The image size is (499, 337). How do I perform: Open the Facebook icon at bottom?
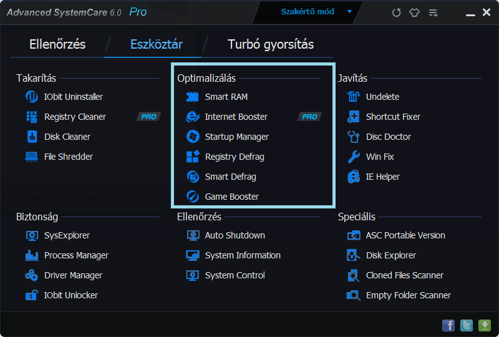(448, 326)
